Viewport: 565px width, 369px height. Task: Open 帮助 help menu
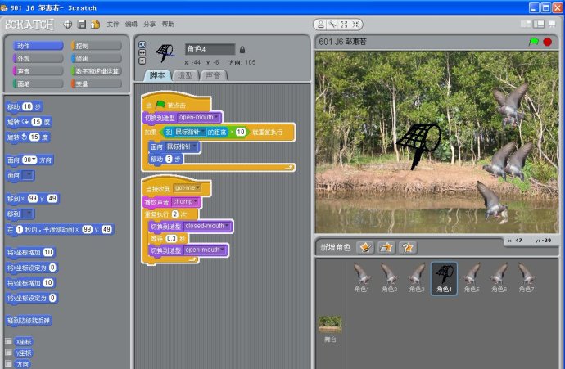[x=168, y=24]
